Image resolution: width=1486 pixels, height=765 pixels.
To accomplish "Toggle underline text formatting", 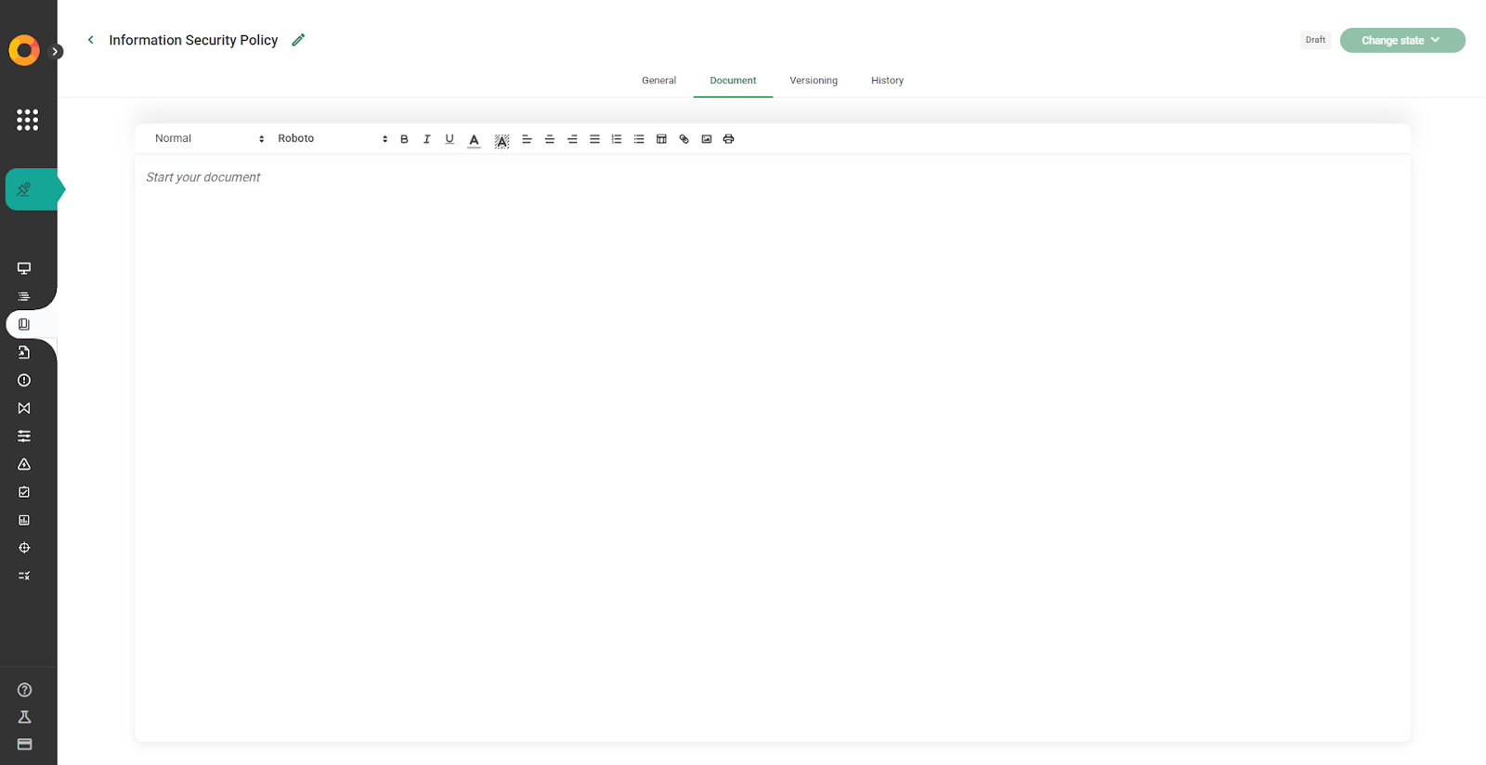I will tap(450, 139).
